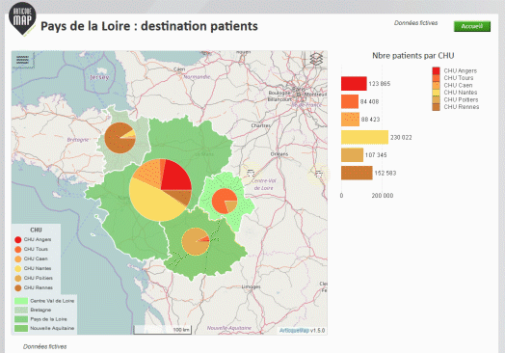
Task: Open the map menu hamburger icon
Action: pyautogui.click(x=22, y=60)
